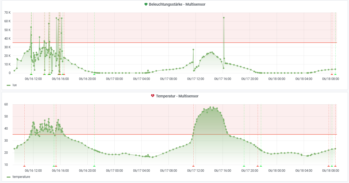Click green marker near 06/17 20:00, Temperatur panel
Image resolution: width=349 pixels, height=183 pixels.
(x=244, y=166)
